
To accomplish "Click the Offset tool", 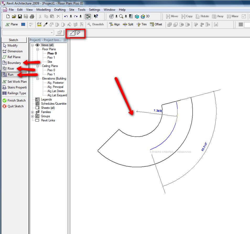I will point(156,24).
